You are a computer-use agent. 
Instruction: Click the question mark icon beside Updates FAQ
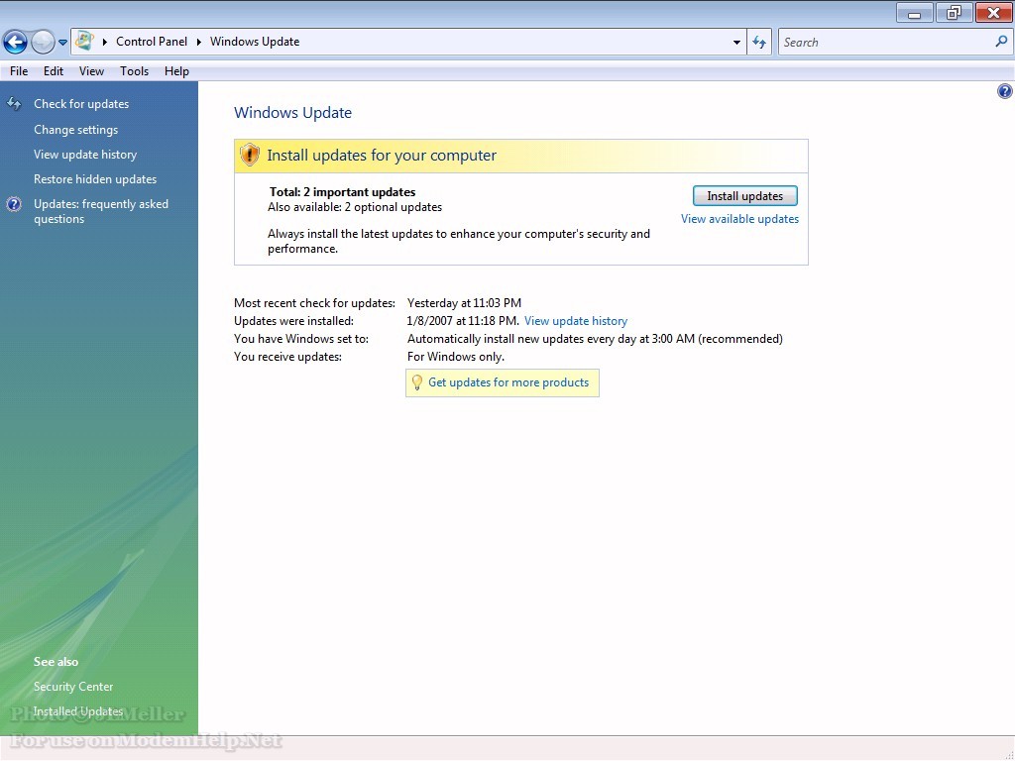pos(14,204)
